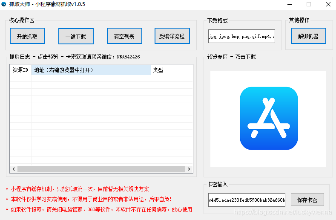The width and height of the screenshot is (336, 220).
Task: Click the 开始抓取 button
Action: pos(27,36)
